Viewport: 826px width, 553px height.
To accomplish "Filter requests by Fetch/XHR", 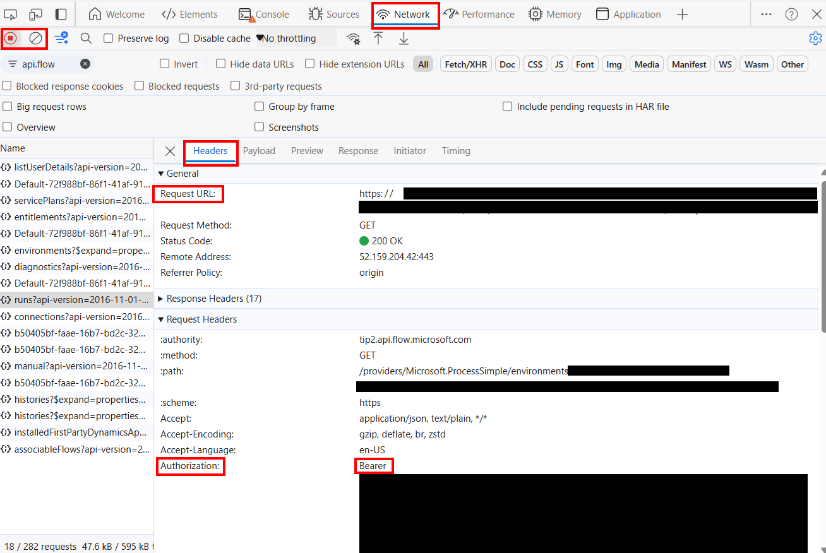I will click(x=465, y=64).
